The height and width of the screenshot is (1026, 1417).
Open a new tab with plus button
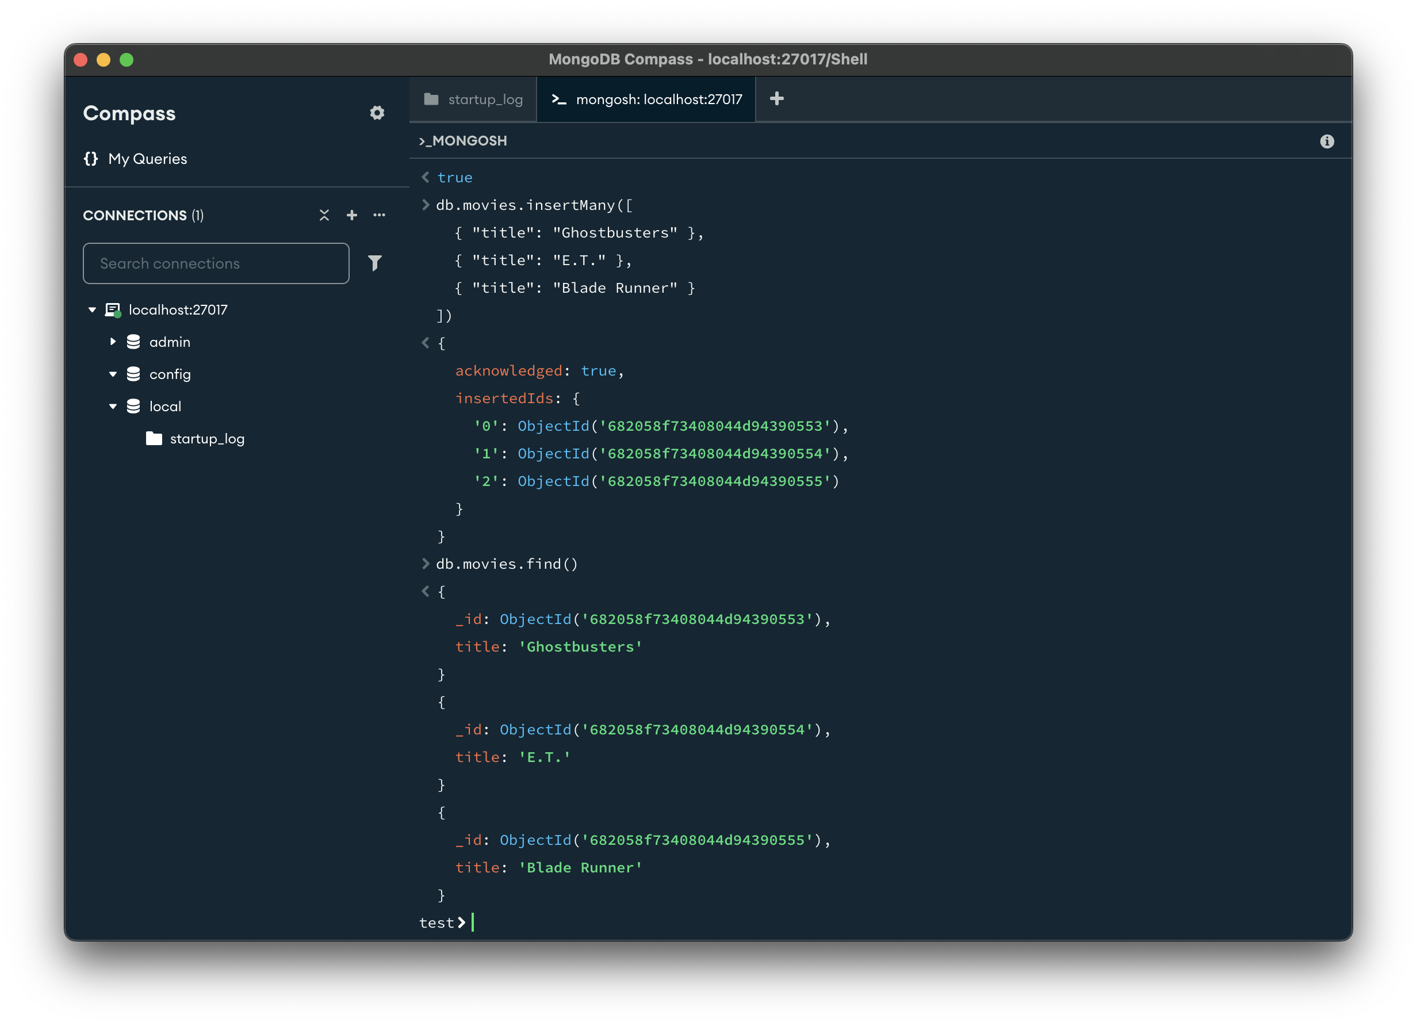point(776,99)
